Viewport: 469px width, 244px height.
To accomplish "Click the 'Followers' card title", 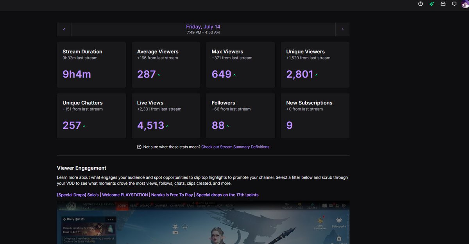I will 224,103.
